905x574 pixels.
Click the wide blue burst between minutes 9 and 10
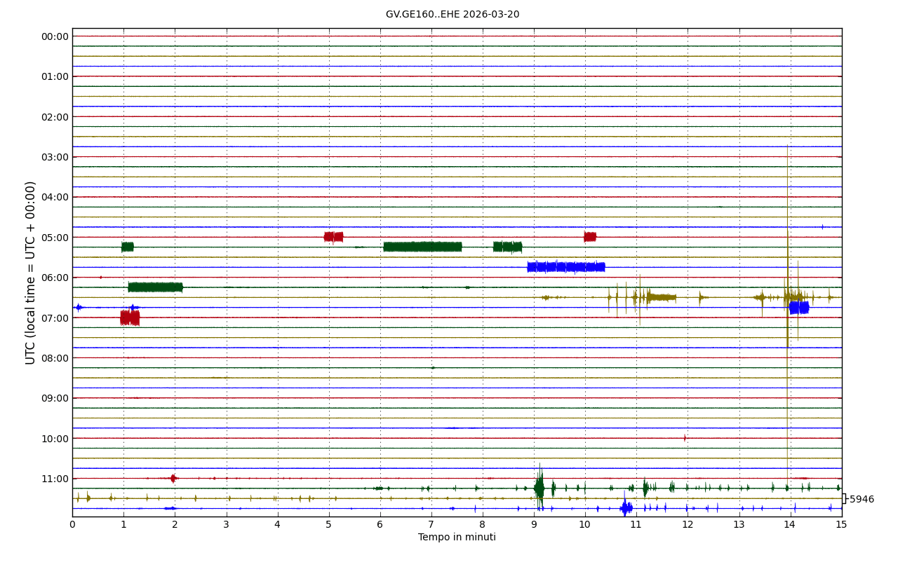click(x=565, y=267)
